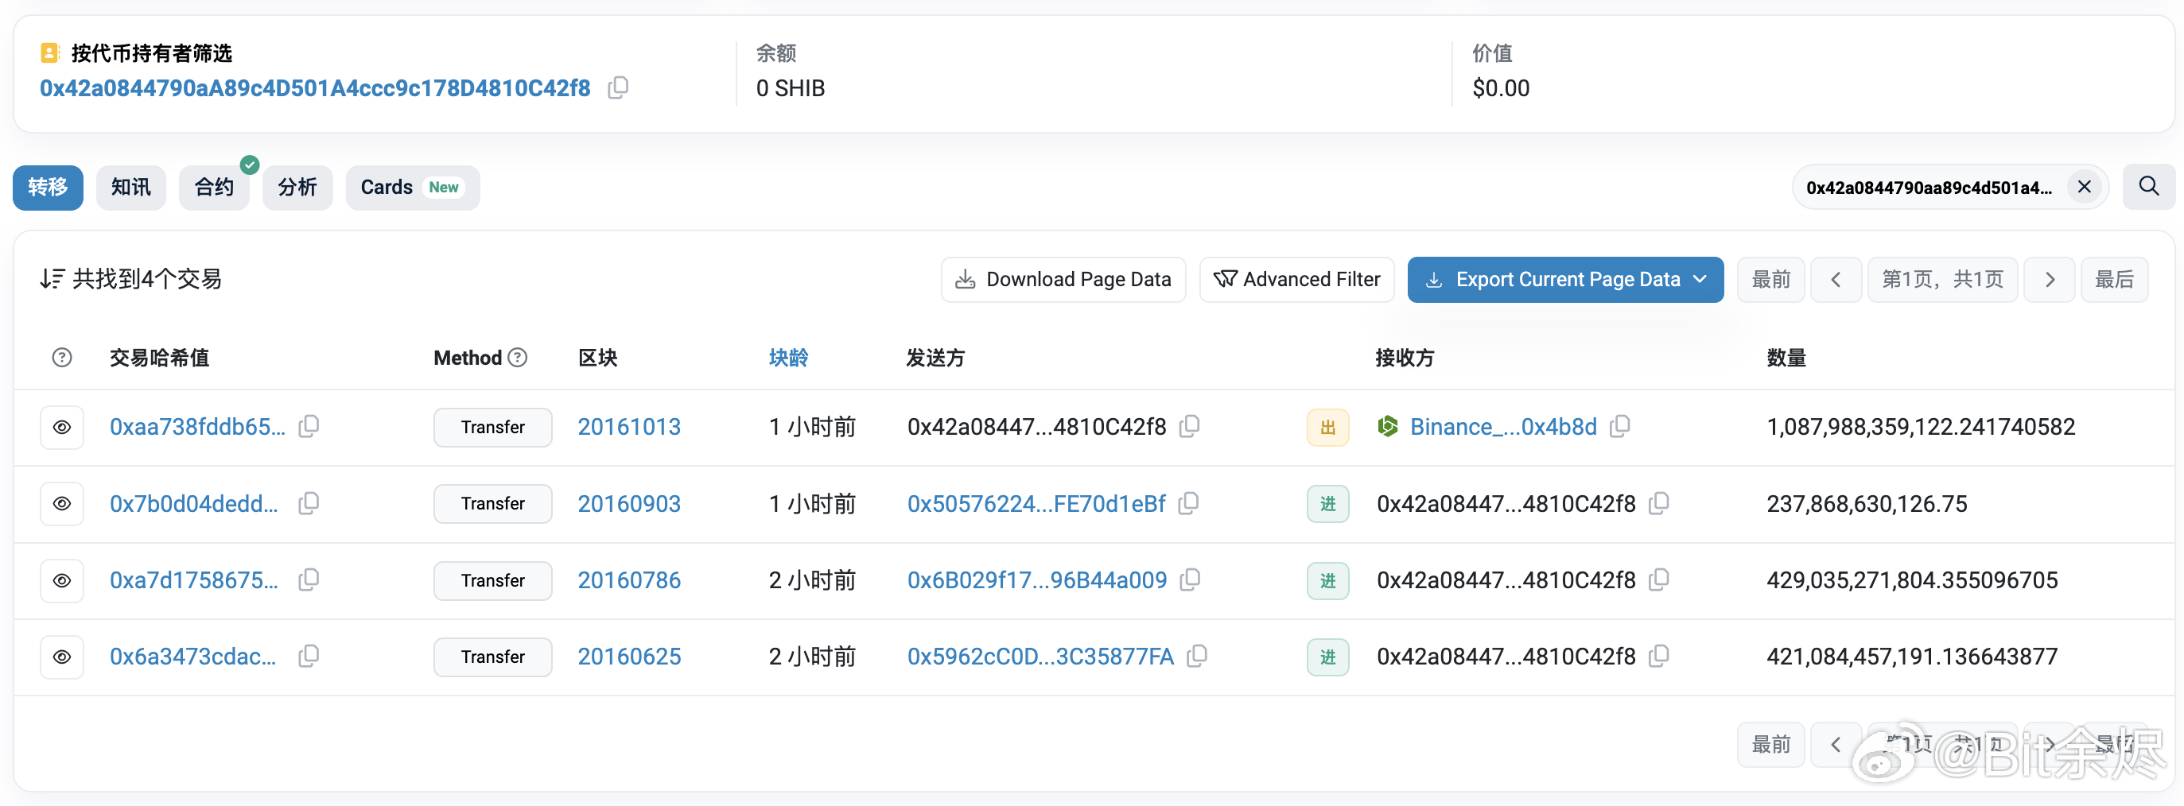Open Export Current Page Data dropdown
2184x806 pixels.
point(1565,280)
